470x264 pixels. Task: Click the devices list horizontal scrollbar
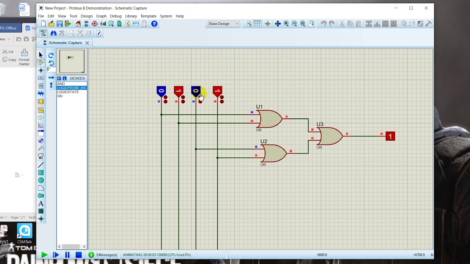[71, 246]
